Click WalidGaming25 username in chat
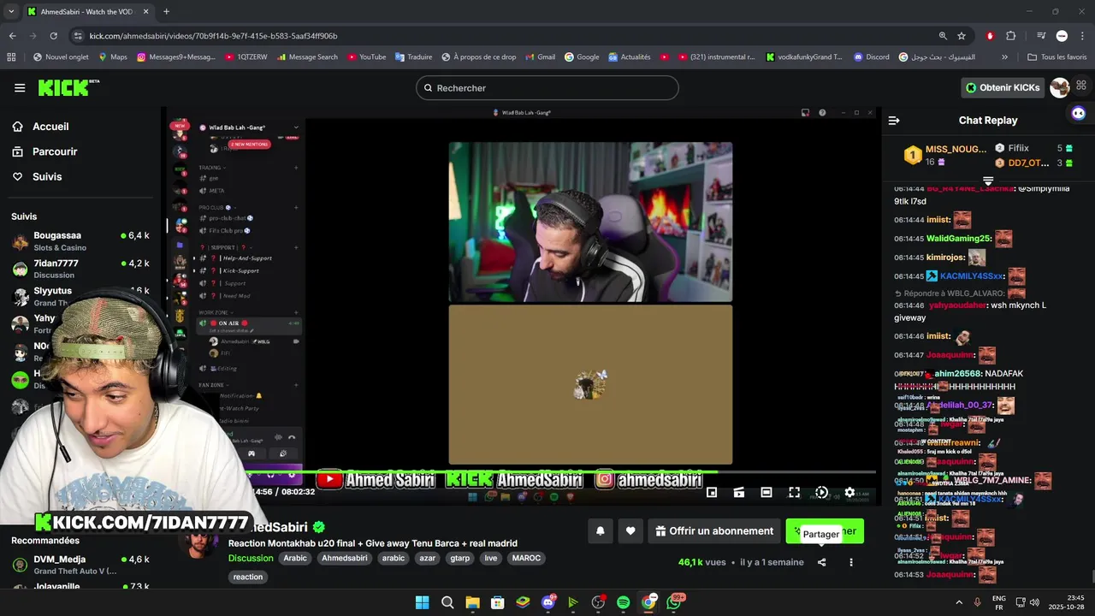This screenshot has height=616, width=1095. [958, 239]
